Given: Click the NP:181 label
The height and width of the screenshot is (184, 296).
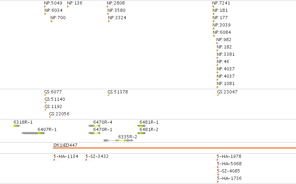Looking at the screenshot, I should [220, 10].
